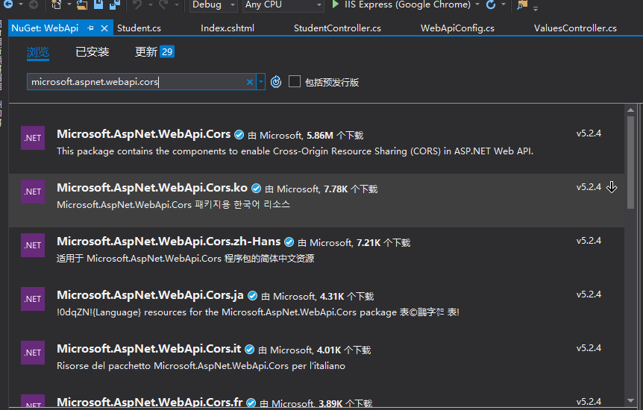Image resolution: width=643 pixels, height=410 pixels.
Task: Select the Microsoft.AspNet.WebApi.Cors.fr package
Action: [x=316, y=399]
